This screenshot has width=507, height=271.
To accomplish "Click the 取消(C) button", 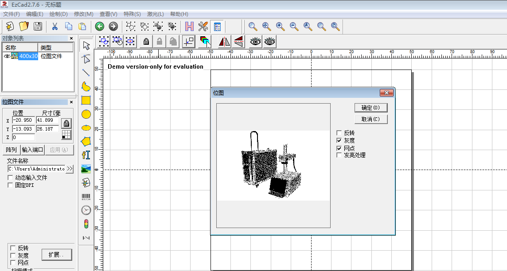I will (370, 119).
